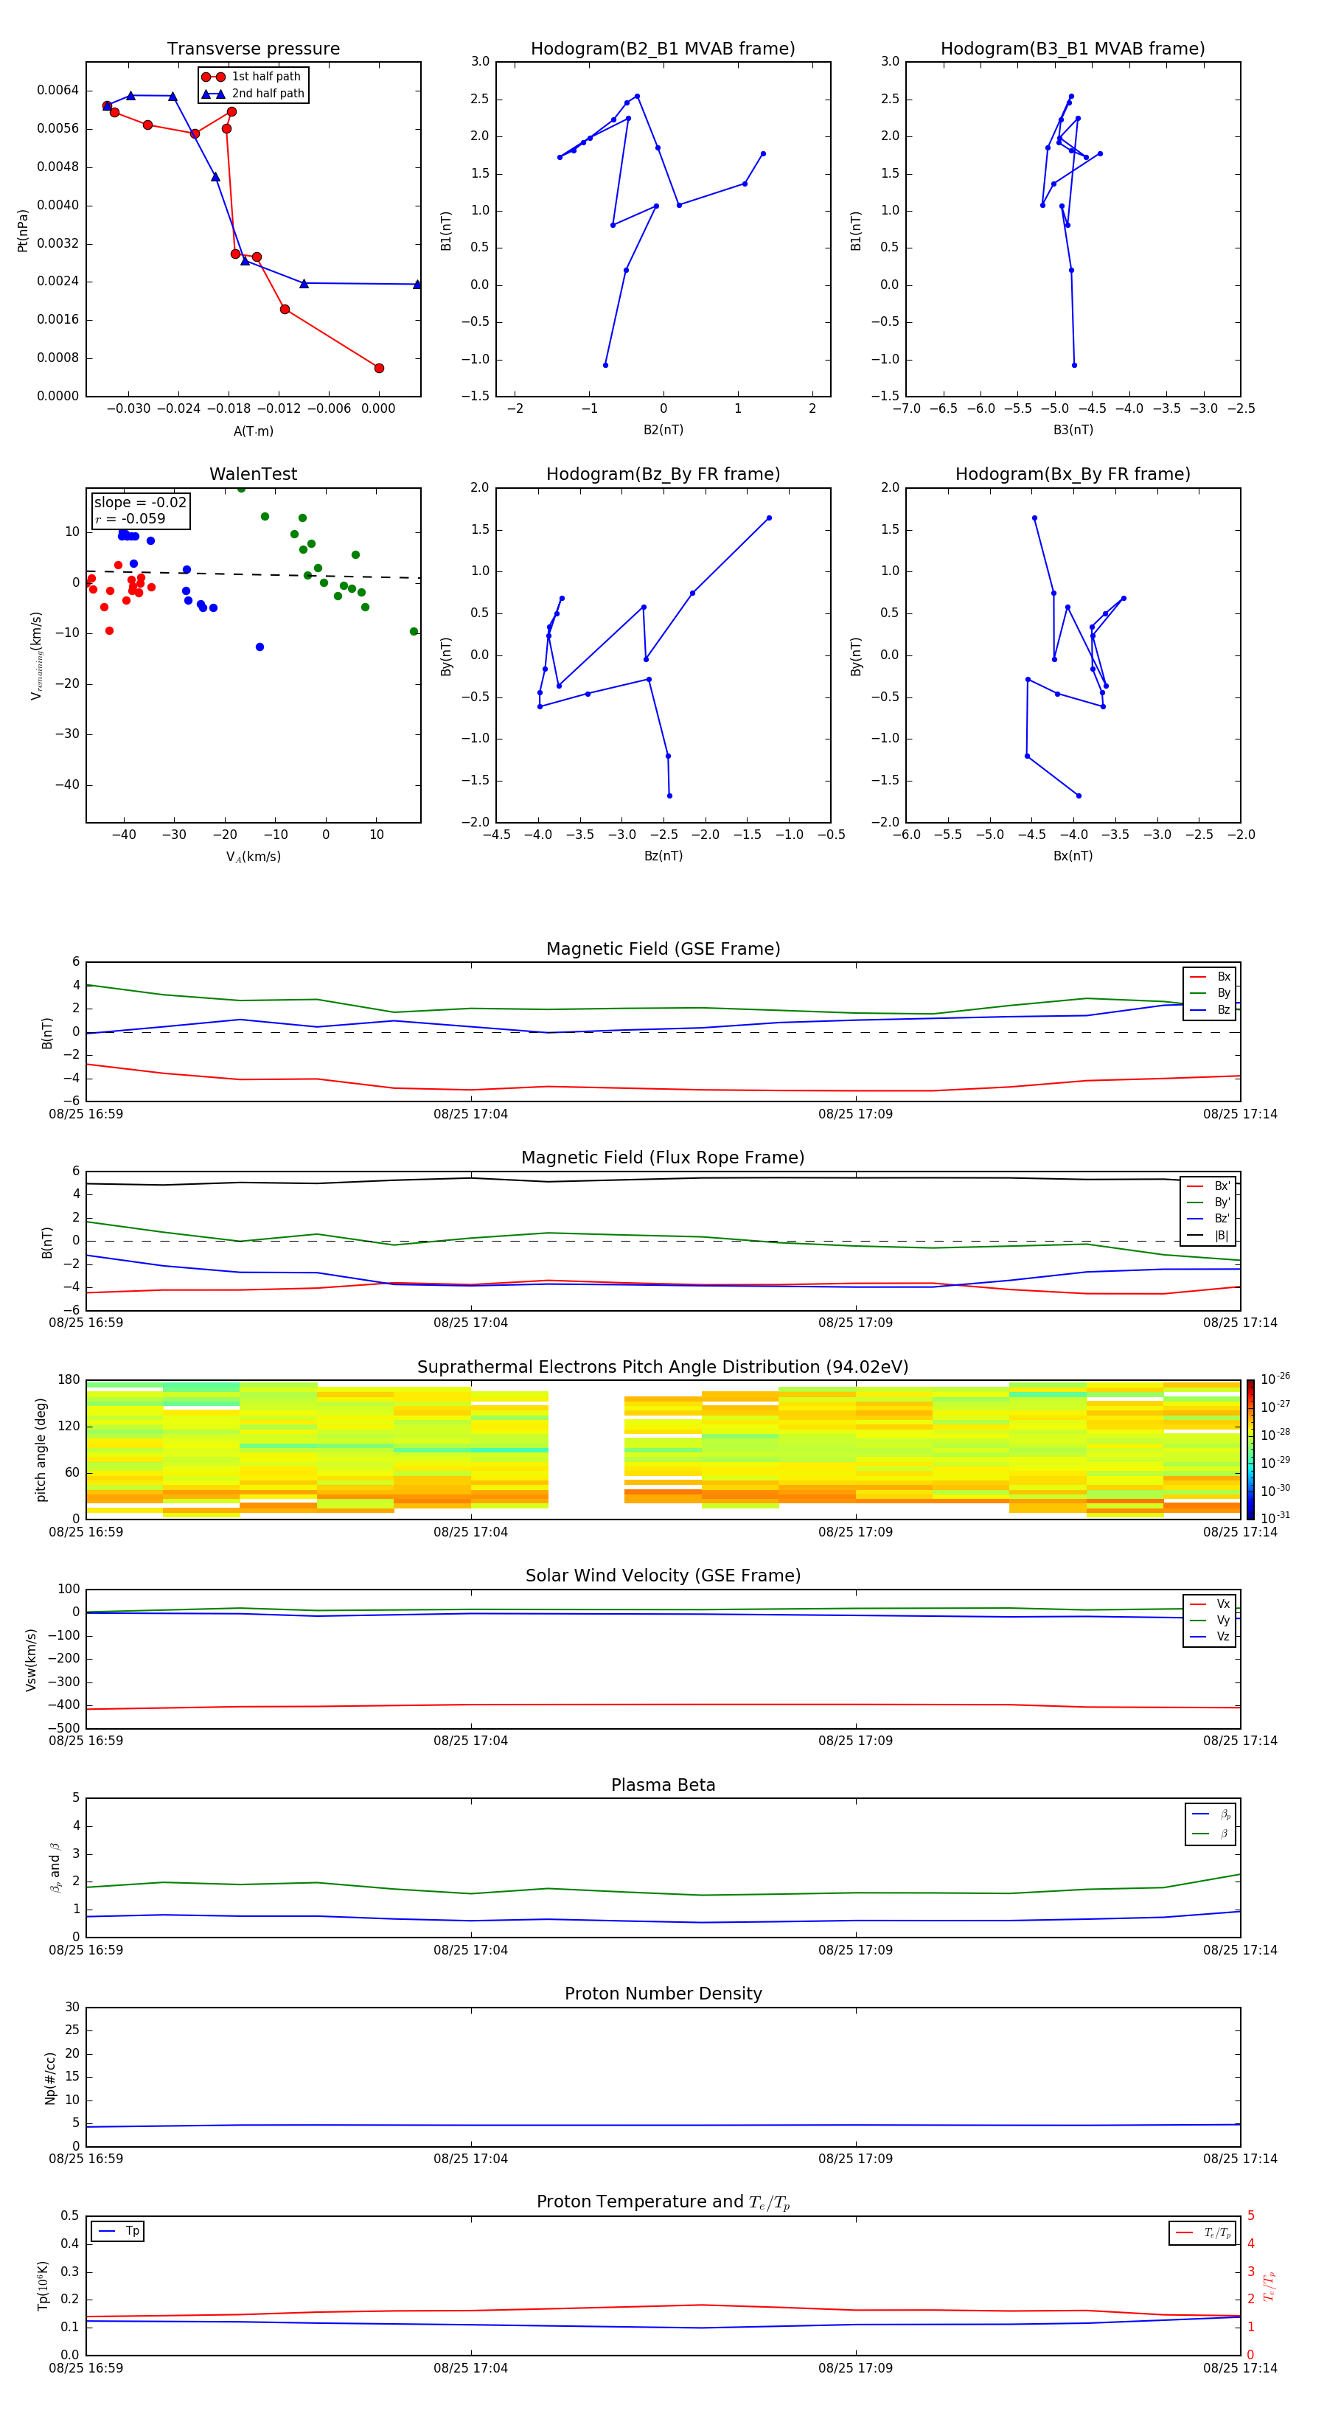Click the 'Bx(nT)' x-axis label
The image size is (1327, 2433).
tap(1073, 856)
